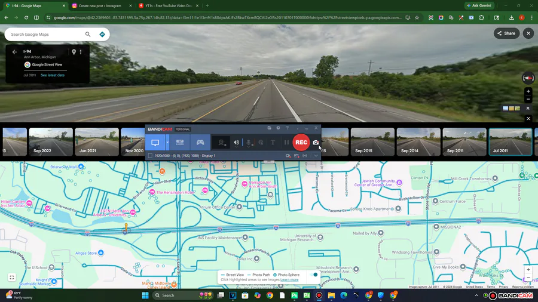Collapse Street View controls double chevron
This screenshot has height=302, width=538.
pos(528,108)
